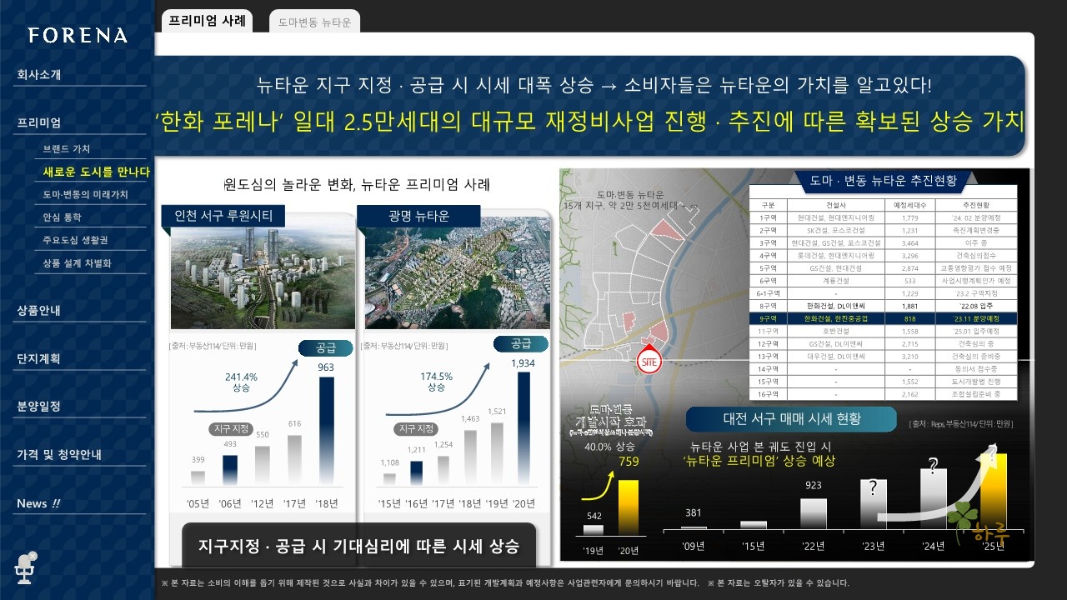
Task: Click the 공급 badge above the 963 bar
Action: (326, 347)
